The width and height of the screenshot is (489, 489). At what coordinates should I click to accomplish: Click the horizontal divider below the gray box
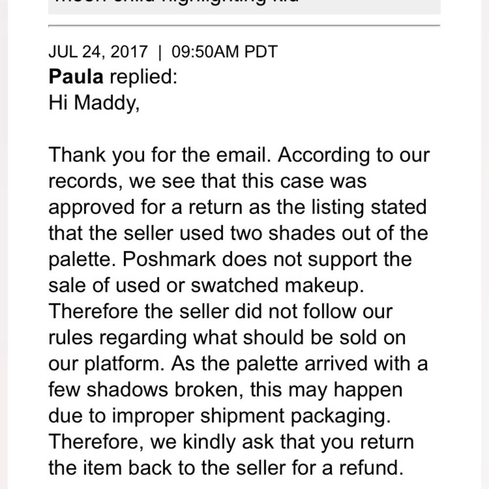[x=244, y=25]
